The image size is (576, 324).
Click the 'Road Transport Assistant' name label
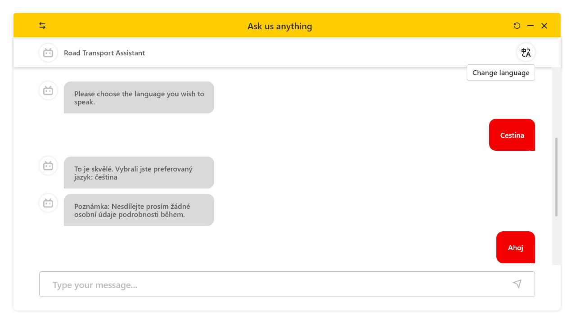click(104, 53)
